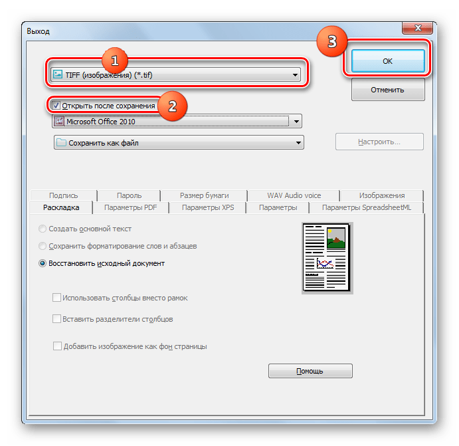
Task: Switch to the WAV Audio voice tab
Action: [294, 195]
